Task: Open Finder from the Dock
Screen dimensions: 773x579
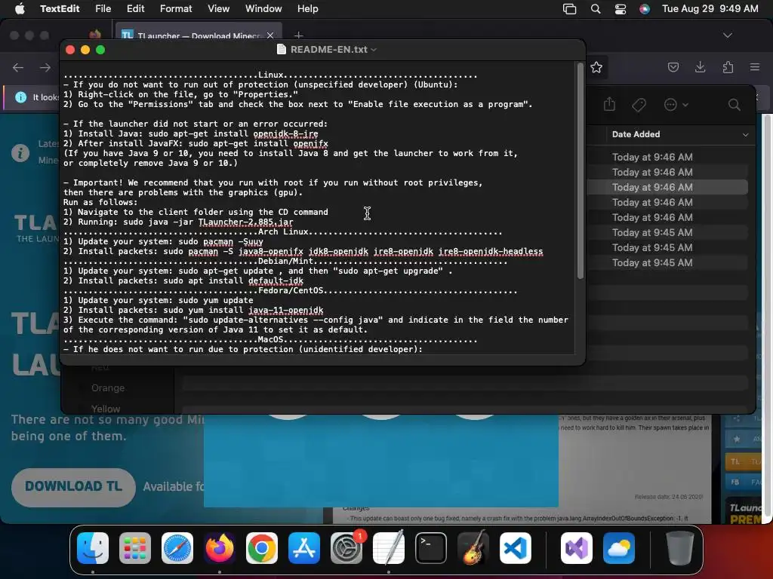Action: [93, 548]
